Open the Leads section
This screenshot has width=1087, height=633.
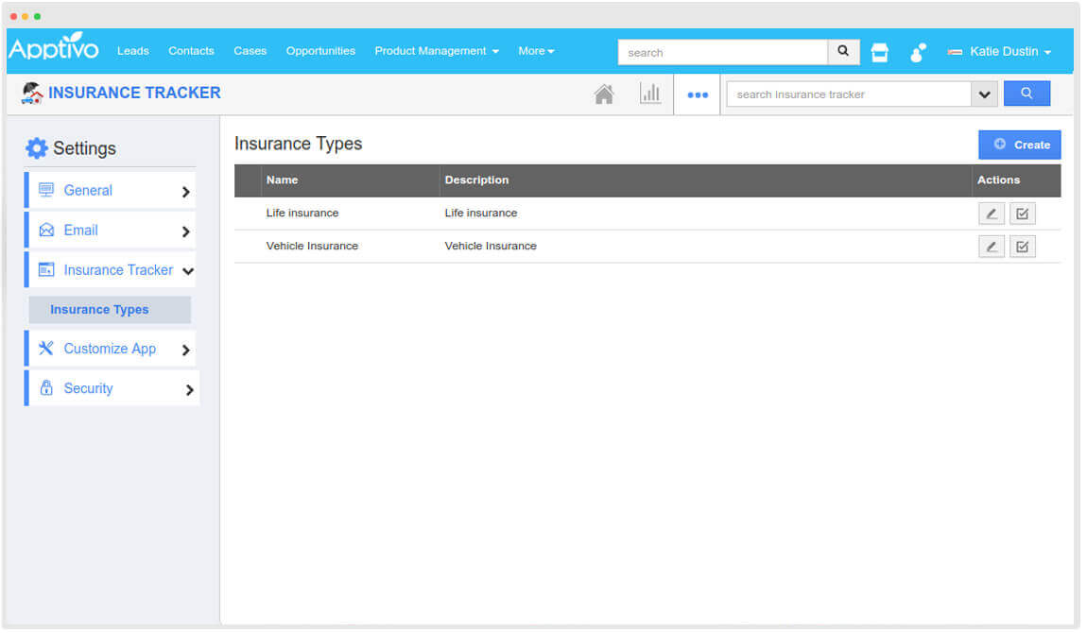[x=132, y=51]
